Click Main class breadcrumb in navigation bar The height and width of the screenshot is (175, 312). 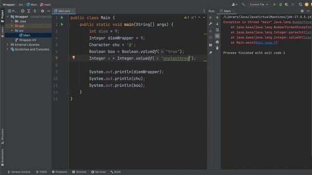coord(32,4)
